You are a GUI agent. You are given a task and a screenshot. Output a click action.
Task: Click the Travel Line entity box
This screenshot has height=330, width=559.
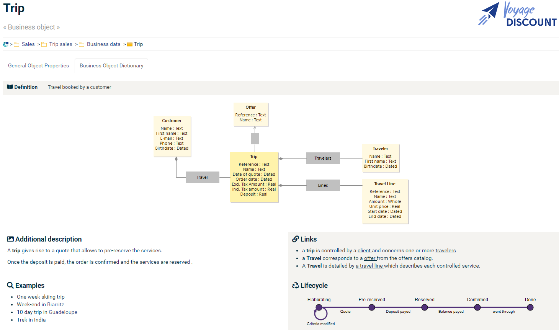[x=385, y=201]
